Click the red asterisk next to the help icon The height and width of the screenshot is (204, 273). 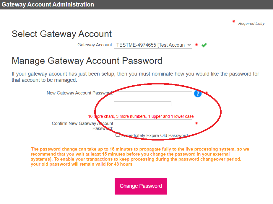coord(207,93)
